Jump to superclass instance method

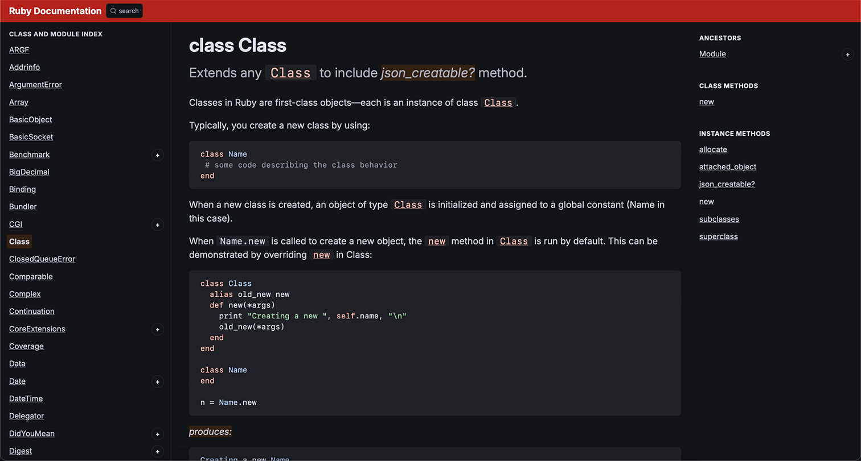pos(719,236)
